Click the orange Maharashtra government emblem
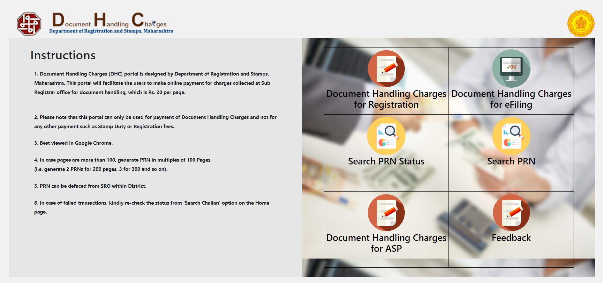The width and height of the screenshot is (603, 283). pos(581,24)
